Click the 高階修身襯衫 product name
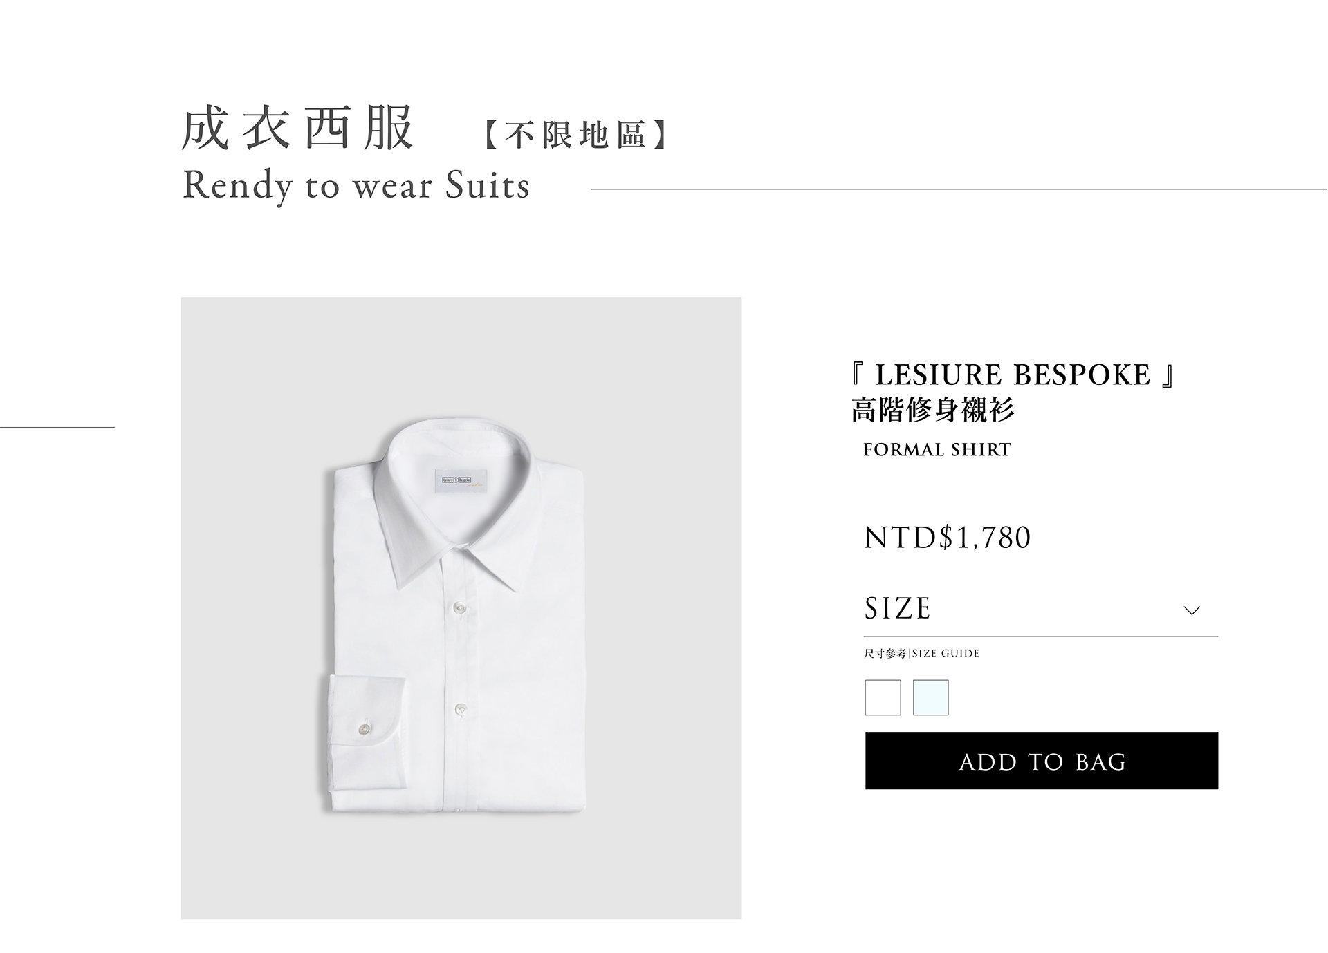Screen dimensions: 1328x953 click(933, 411)
